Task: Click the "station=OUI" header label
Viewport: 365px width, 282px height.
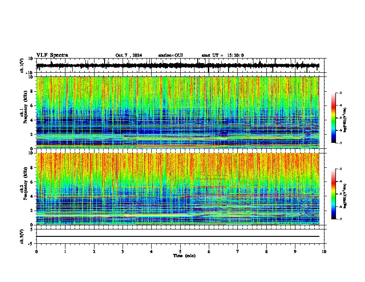Action: [171, 55]
